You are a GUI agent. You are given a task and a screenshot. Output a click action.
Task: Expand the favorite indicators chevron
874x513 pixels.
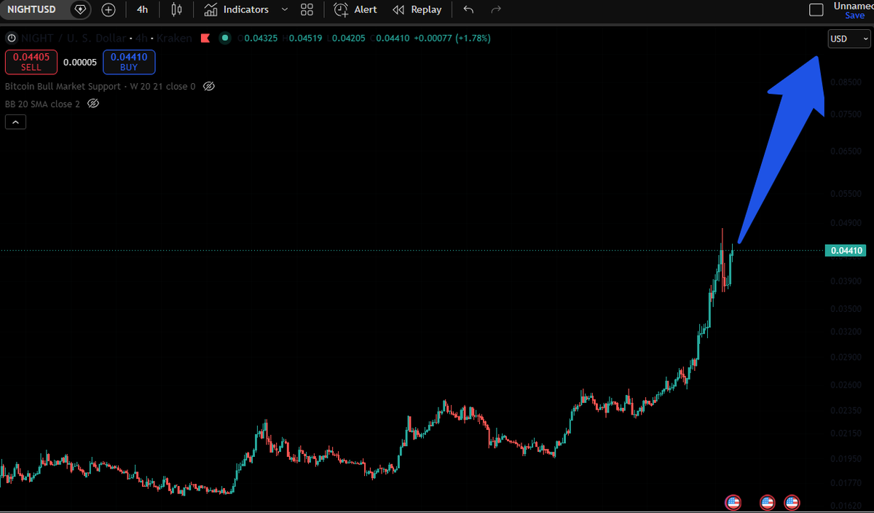pyautogui.click(x=285, y=9)
